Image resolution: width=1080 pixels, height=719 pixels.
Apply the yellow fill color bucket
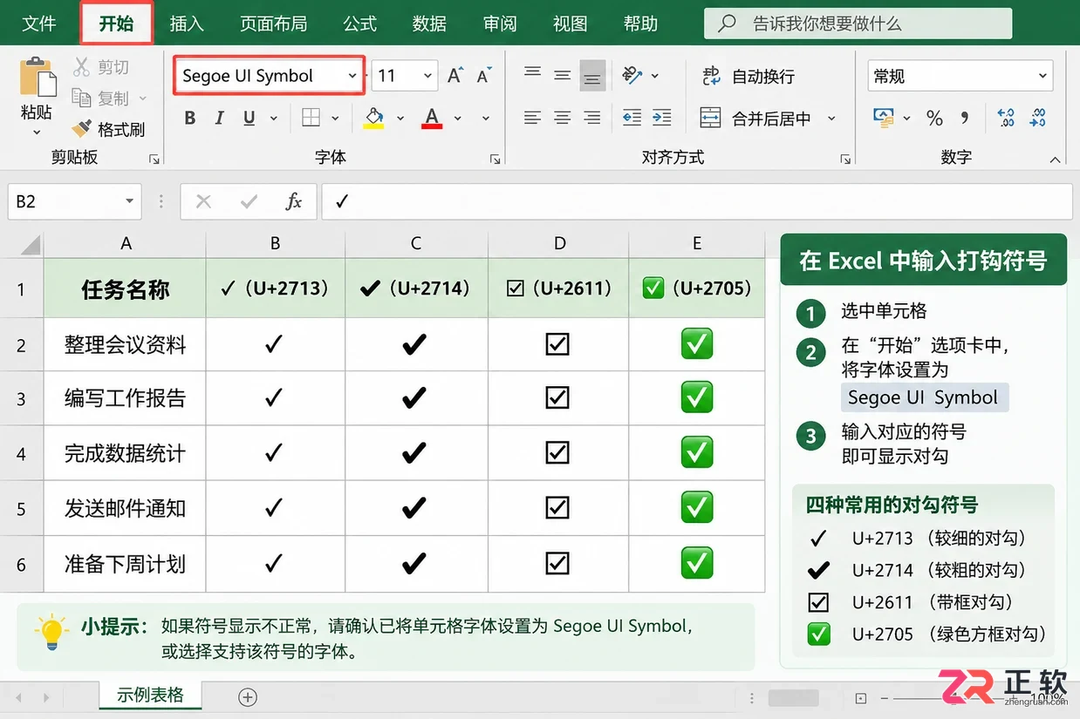click(374, 118)
